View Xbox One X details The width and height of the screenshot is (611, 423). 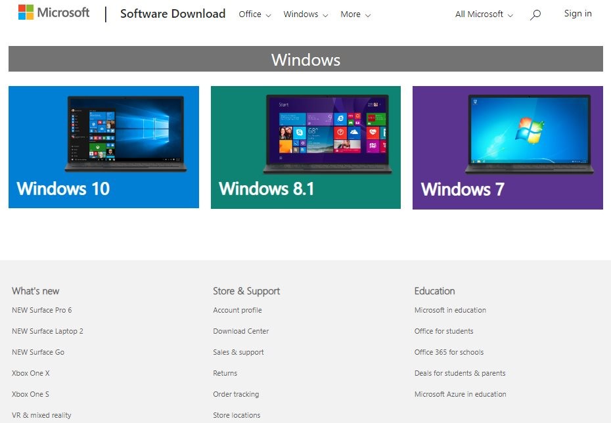tap(30, 373)
